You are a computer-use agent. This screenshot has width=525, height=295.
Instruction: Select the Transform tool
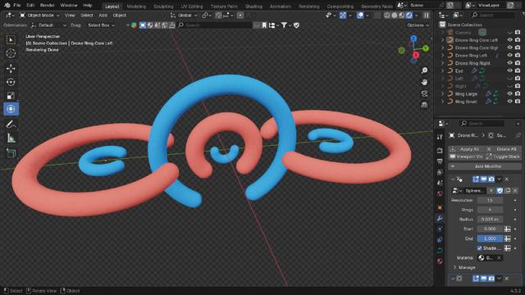pyautogui.click(x=11, y=109)
